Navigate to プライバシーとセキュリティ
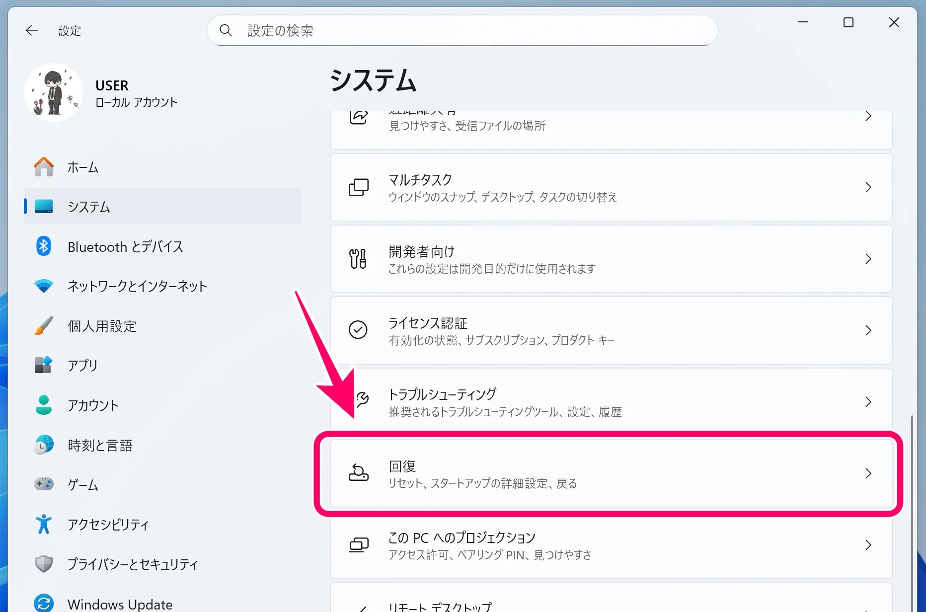 (163, 564)
